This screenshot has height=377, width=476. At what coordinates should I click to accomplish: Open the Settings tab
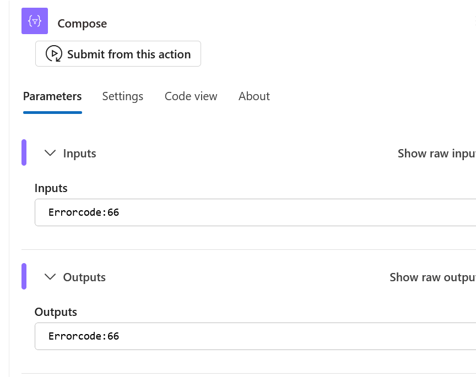123,96
